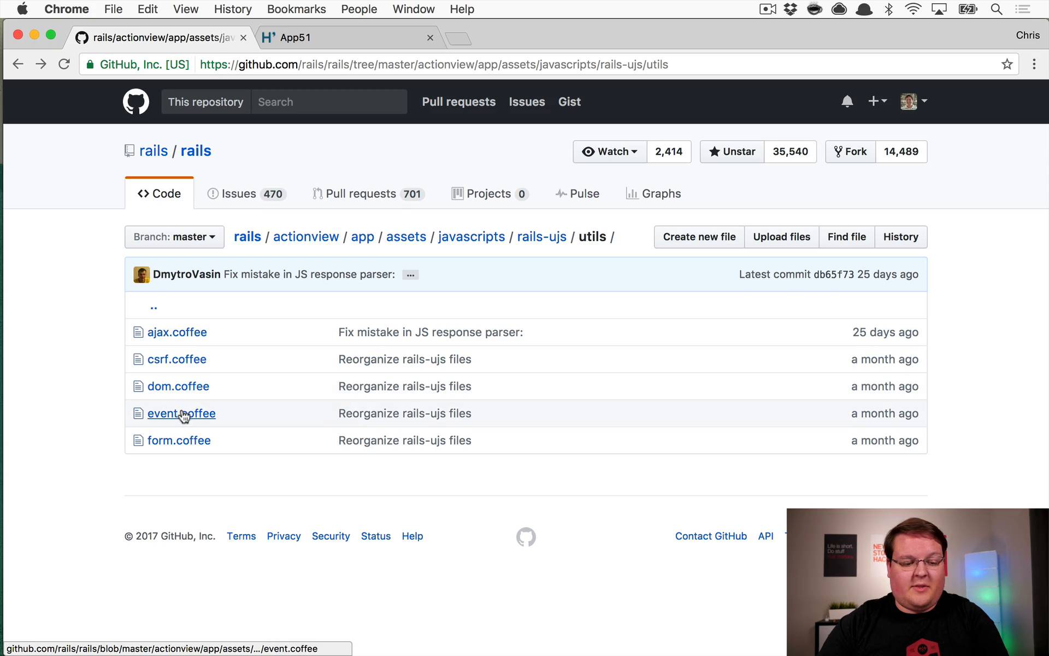Click the watchers count 2,414

pyautogui.click(x=669, y=152)
